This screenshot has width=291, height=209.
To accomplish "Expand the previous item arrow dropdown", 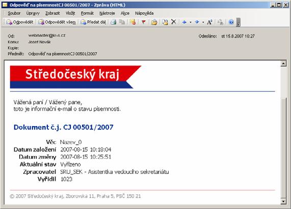I will (191, 22).
